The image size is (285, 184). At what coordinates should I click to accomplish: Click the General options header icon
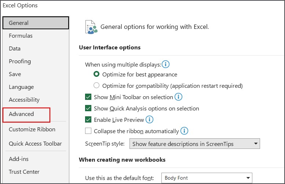pos(91,27)
